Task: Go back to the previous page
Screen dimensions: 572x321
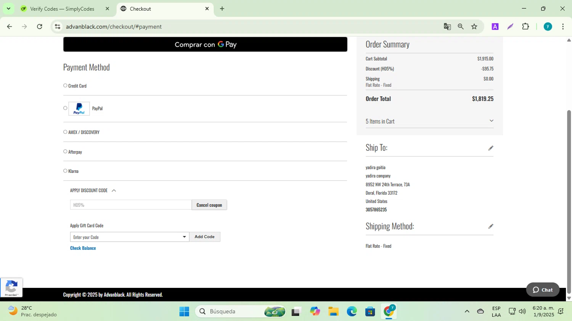Action: point(10,27)
